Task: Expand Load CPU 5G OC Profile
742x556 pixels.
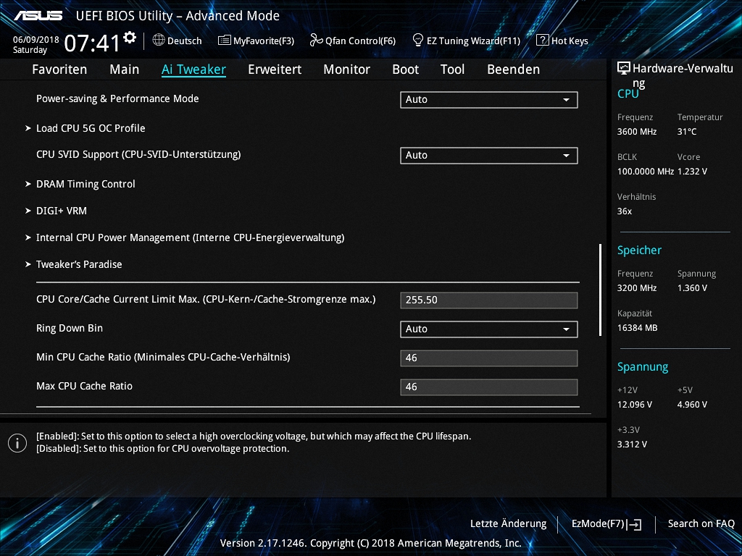Action: (91, 128)
